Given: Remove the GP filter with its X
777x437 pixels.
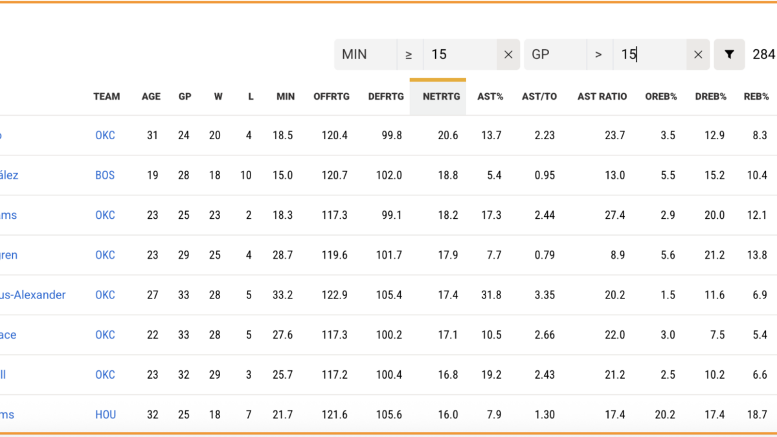Looking at the screenshot, I should pos(698,55).
